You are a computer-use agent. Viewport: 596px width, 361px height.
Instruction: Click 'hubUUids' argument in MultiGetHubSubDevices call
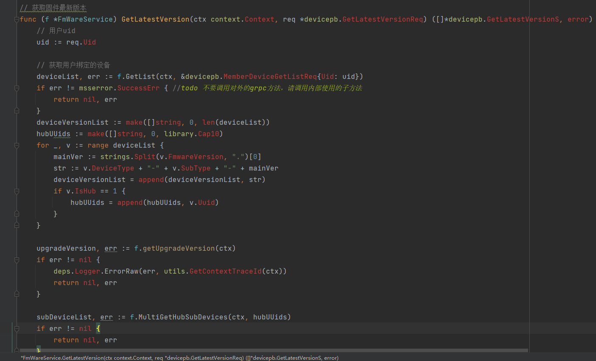[x=270, y=317]
